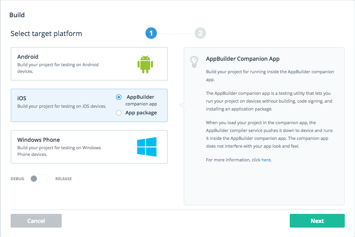Open the 'here' more information link

pyautogui.click(x=266, y=160)
